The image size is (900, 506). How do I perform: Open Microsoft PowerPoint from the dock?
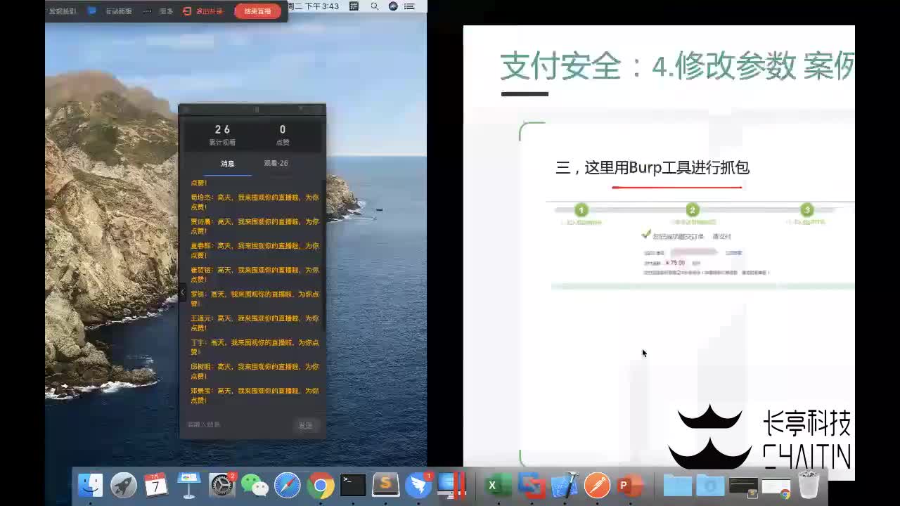[630, 485]
